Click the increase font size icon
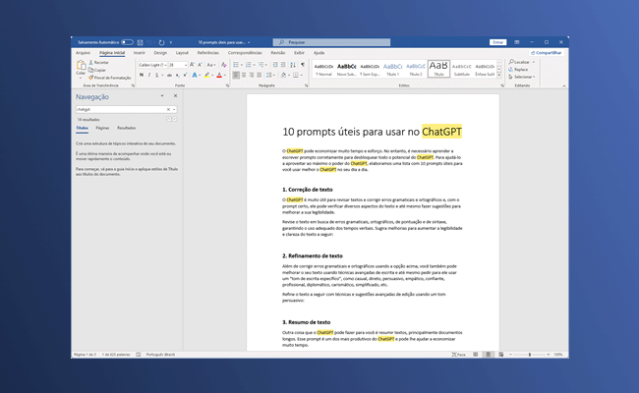This screenshot has height=393, width=639. (192, 65)
